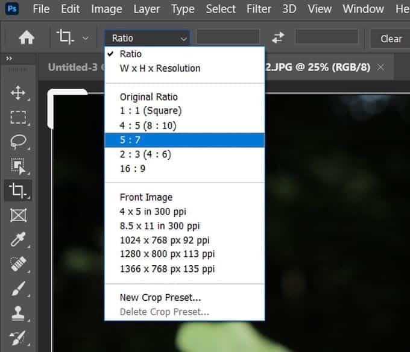Choose 1 : 1 (Square) ratio
Image resolution: width=410 pixels, height=352 pixels.
[x=184, y=111]
